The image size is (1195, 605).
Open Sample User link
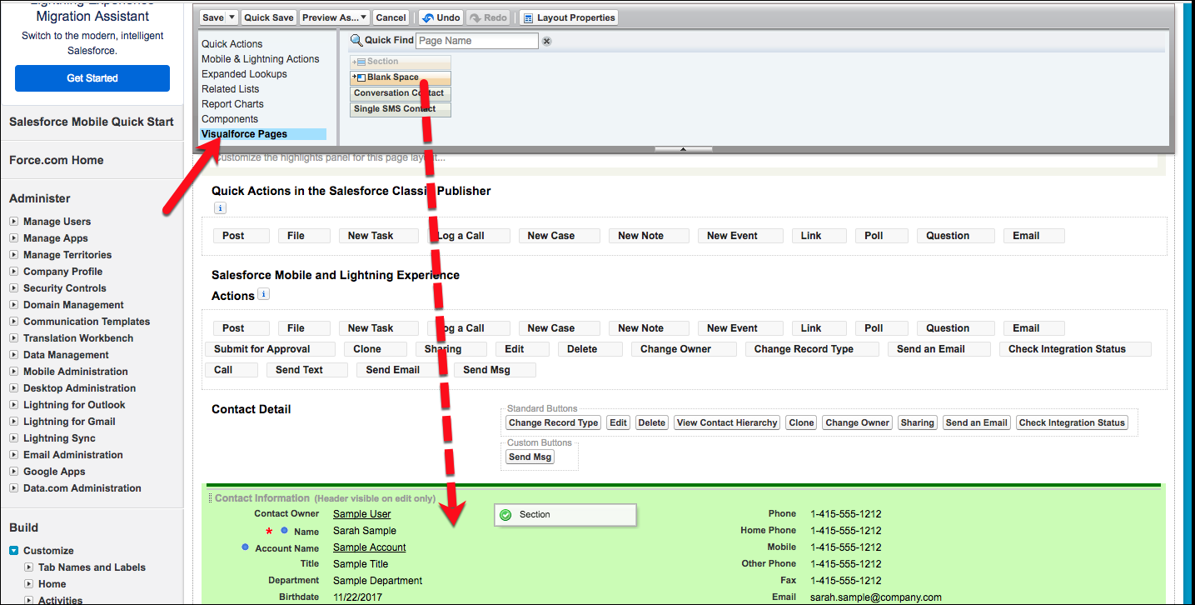(x=361, y=514)
